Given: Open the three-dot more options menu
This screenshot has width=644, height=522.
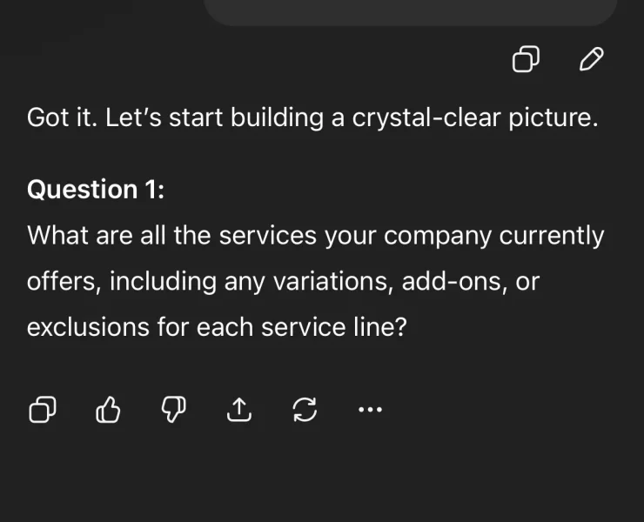Looking at the screenshot, I should [370, 409].
